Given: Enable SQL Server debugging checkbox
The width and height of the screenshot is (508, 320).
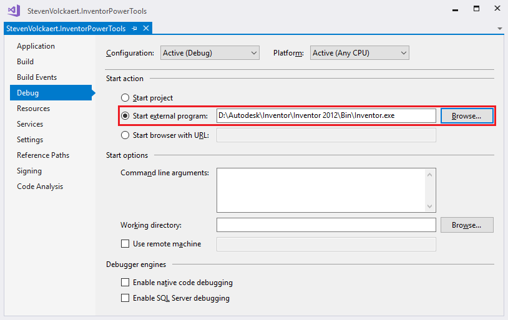Looking at the screenshot, I should click(x=125, y=298).
